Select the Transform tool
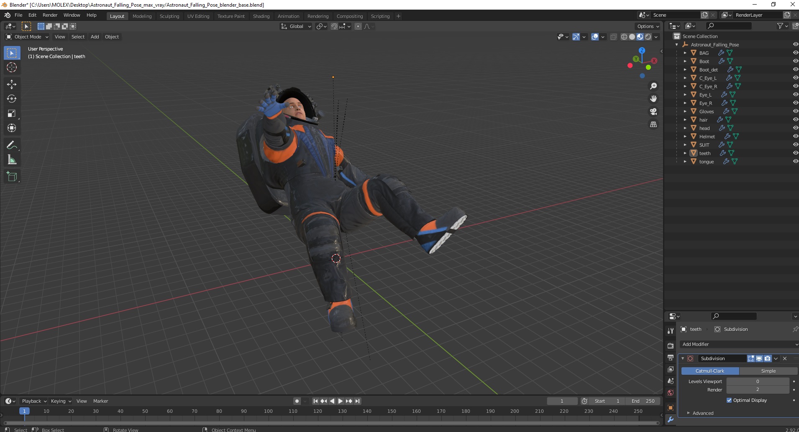799x432 pixels. point(12,128)
